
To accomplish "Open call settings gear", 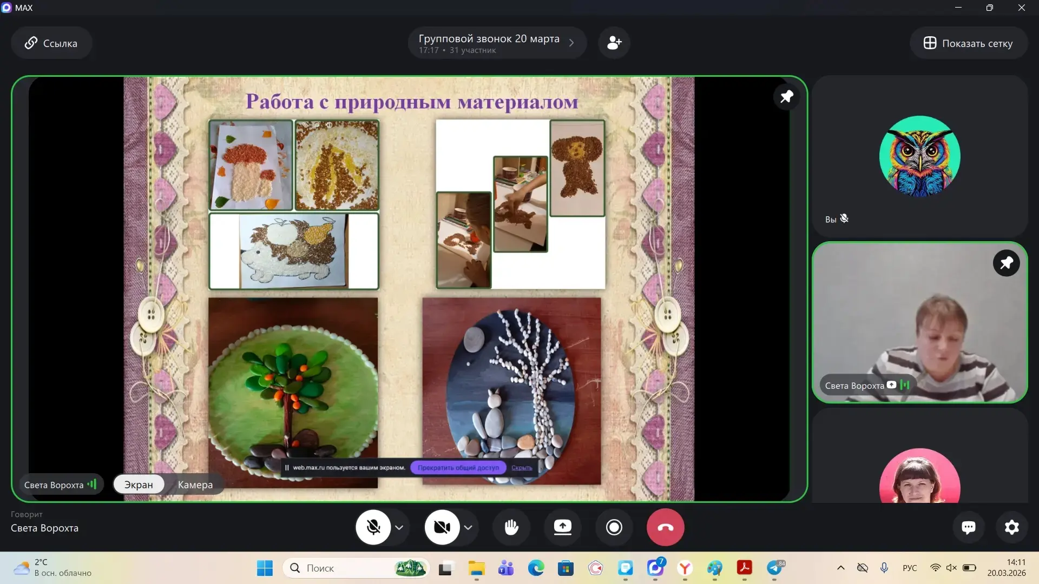I will [x=1012, y=527].
